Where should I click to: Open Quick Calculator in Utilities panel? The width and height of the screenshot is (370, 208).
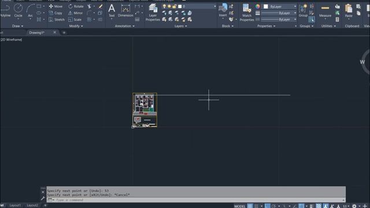(x=338, y=20)
